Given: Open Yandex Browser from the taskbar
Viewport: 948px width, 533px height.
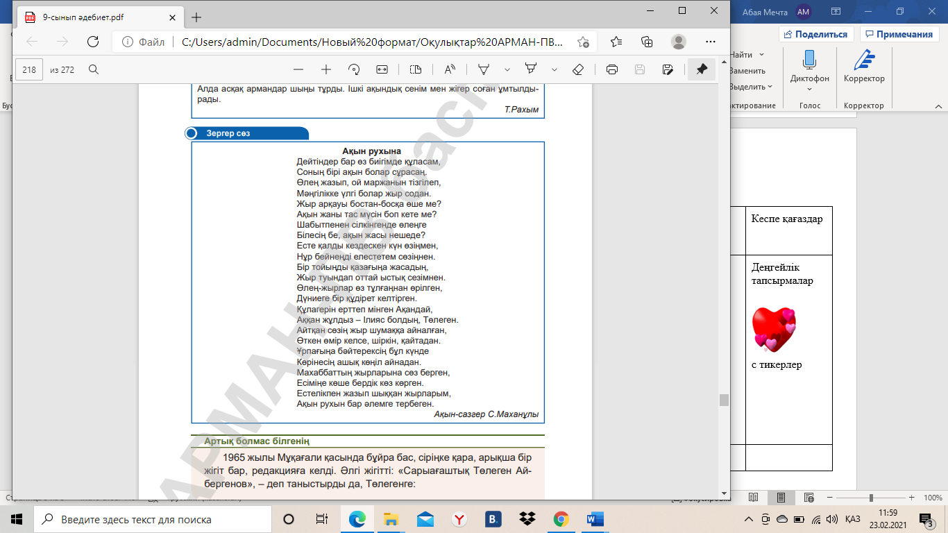Looking at the screenshot, I should pyautogui.click(x=459, y=519).
